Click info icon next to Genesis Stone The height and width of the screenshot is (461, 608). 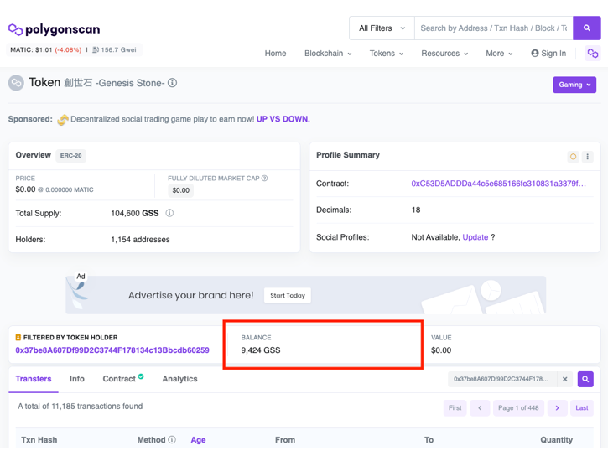coord(172,83)
